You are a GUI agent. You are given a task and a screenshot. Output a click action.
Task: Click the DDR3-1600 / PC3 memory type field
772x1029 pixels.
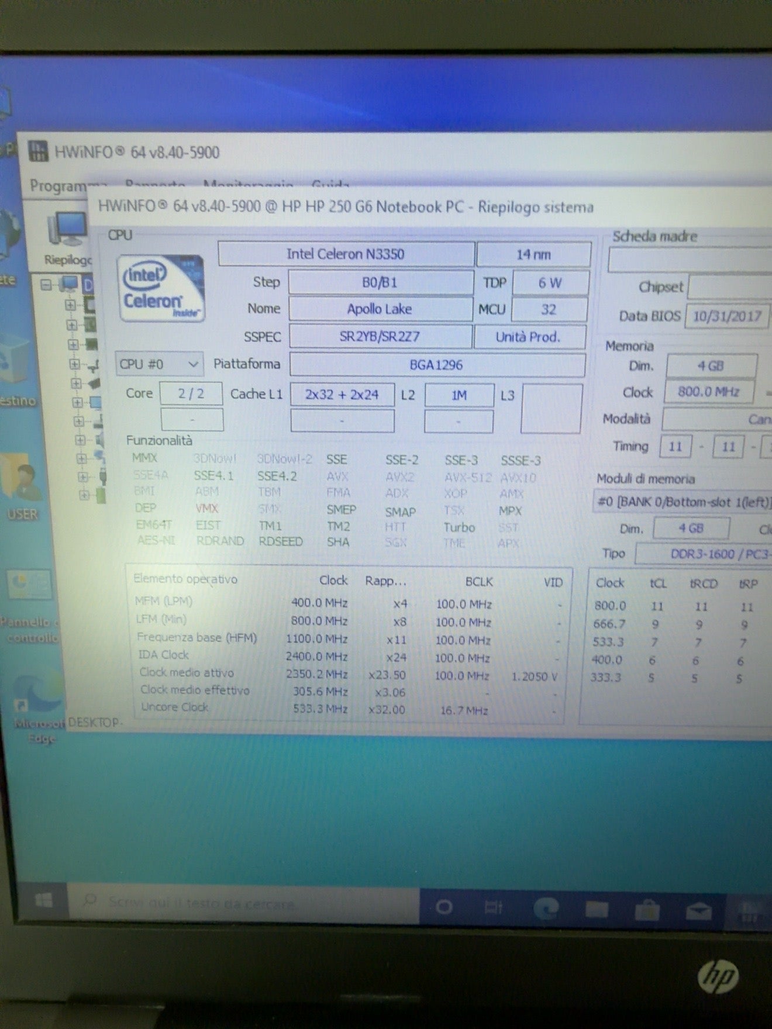click(704, 554)
